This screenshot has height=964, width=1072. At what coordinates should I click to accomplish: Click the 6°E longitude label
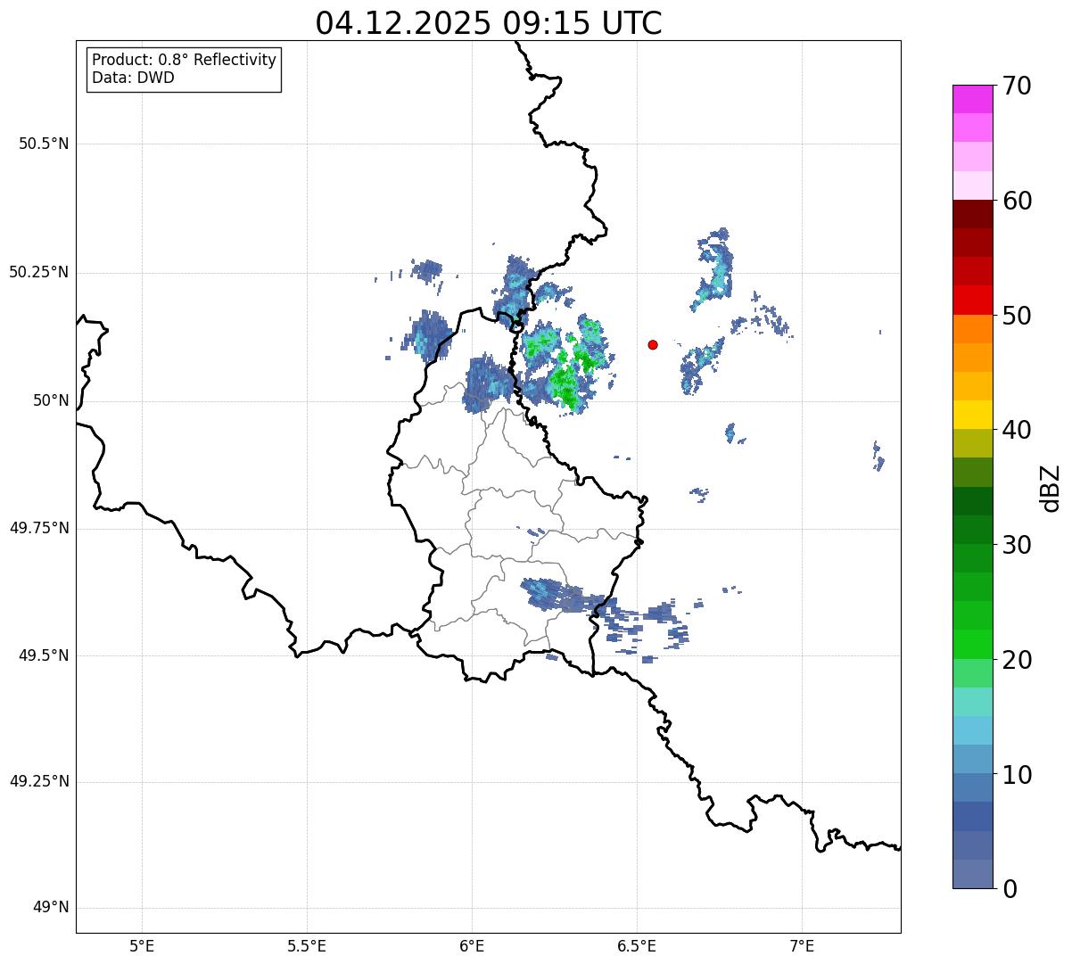click(x=472, y=946)
